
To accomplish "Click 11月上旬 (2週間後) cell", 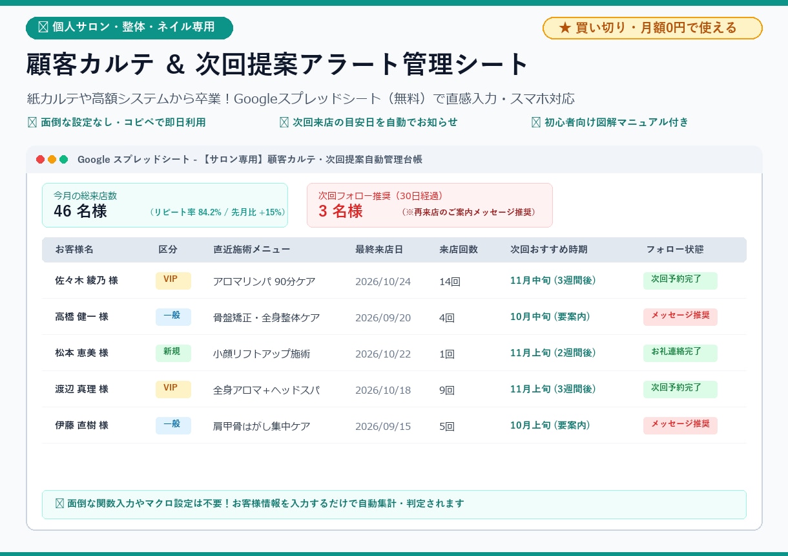I will [x=553, y=353].
